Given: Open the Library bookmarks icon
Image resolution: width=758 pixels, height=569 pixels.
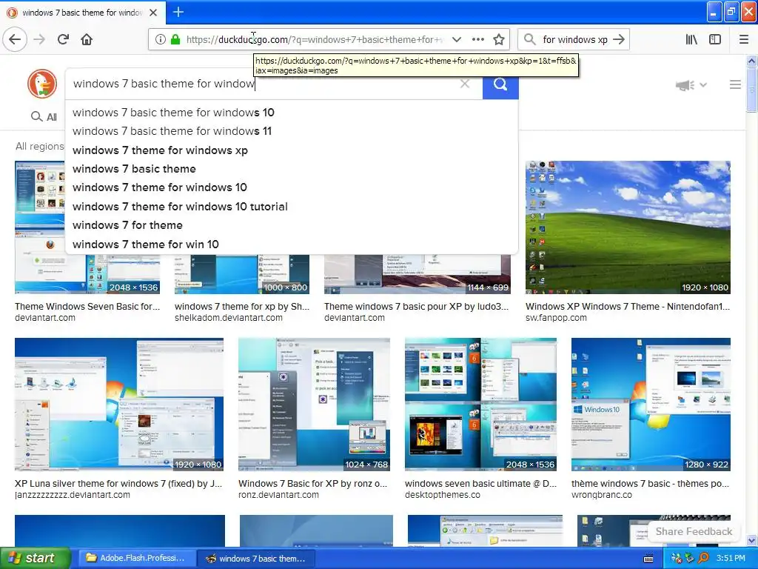Looking at the screenshot, I should pos(691,40).
